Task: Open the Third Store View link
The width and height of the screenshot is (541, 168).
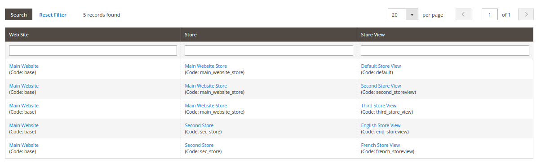Action: [379, 106]
